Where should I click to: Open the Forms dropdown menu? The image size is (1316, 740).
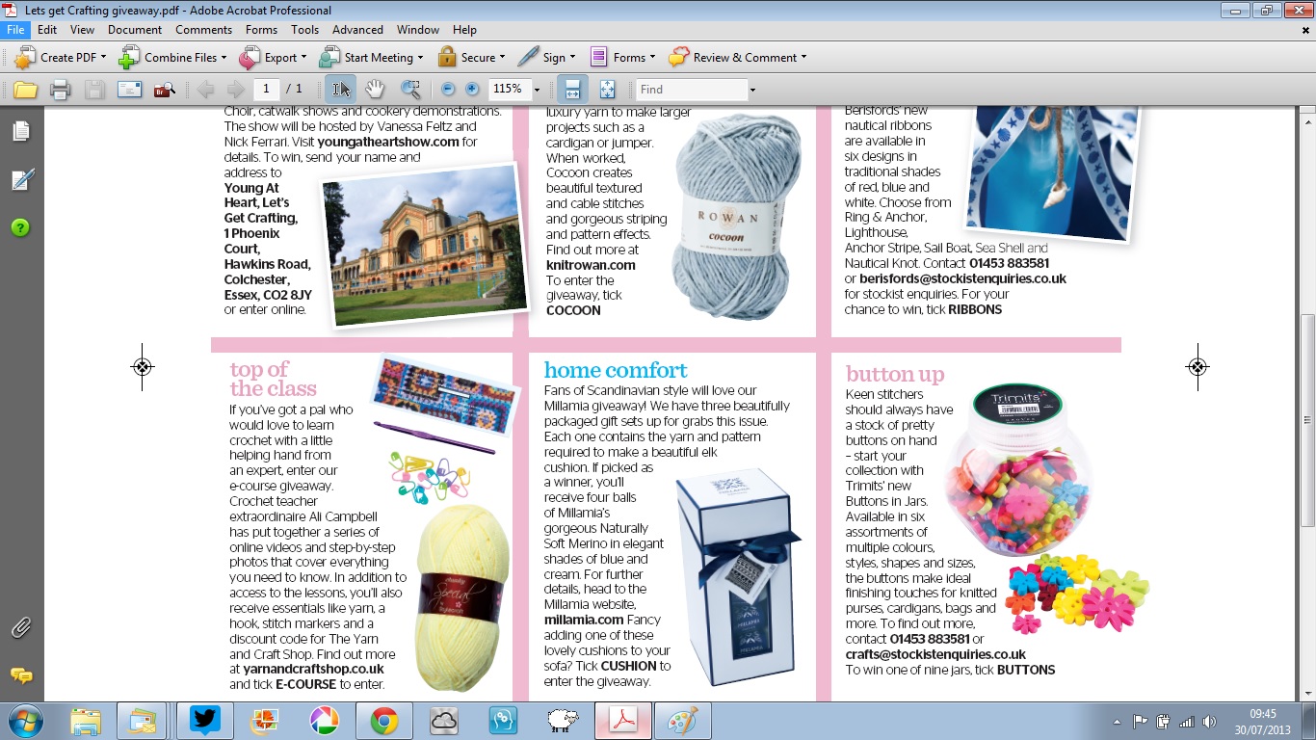622,58
